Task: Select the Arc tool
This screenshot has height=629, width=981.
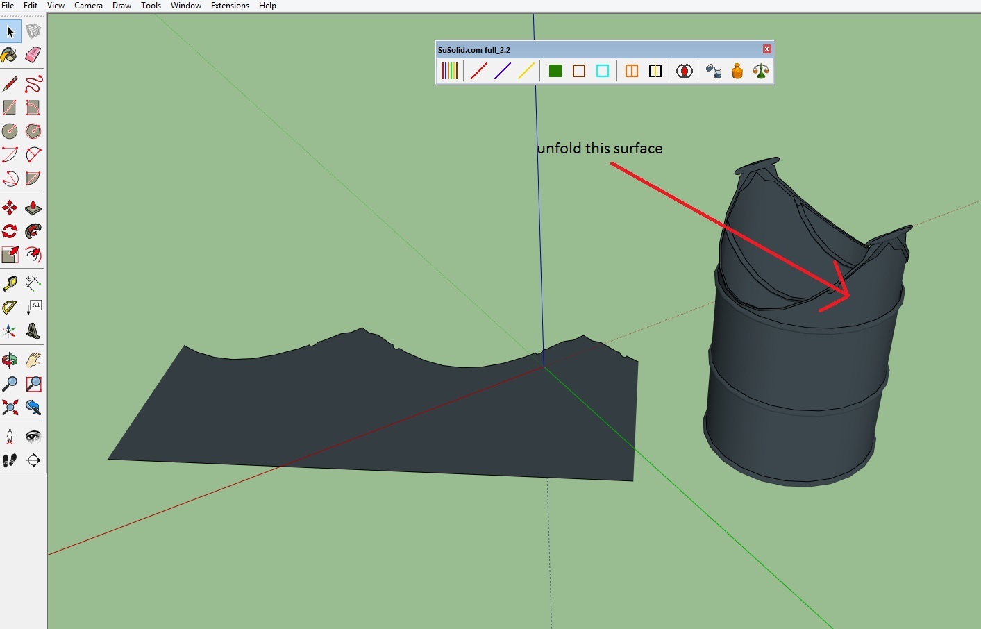Action: [10, 155]
